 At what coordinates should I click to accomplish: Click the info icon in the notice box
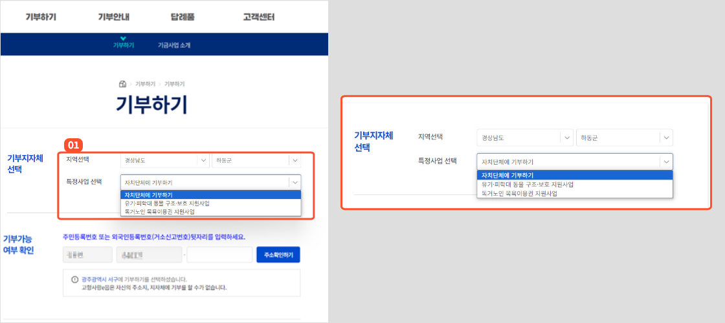(75, 280)
